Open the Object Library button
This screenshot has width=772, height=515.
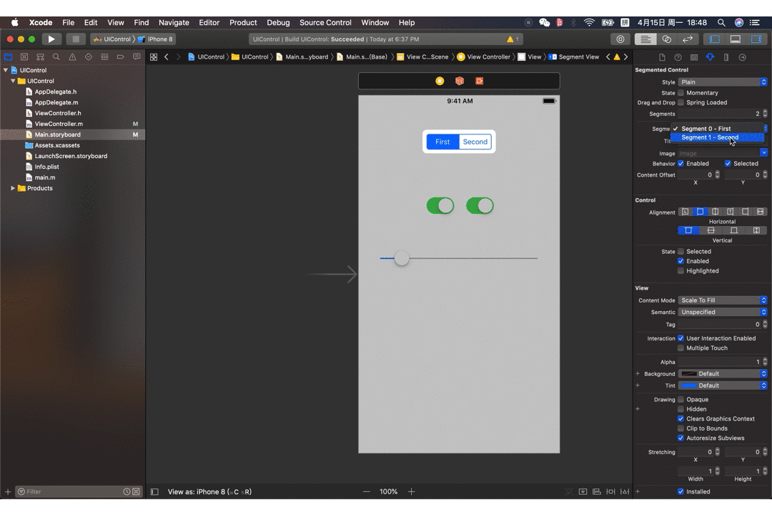click(x=620, y=39)
